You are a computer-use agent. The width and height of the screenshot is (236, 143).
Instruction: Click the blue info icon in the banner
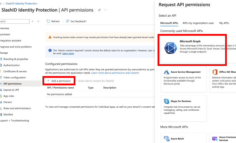coord(50,50)
